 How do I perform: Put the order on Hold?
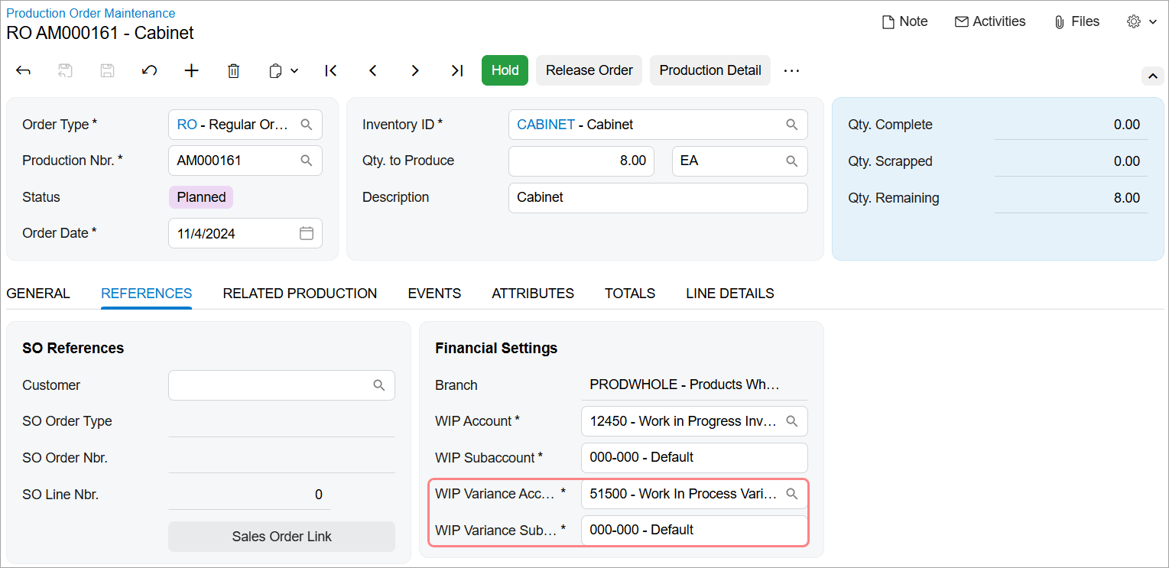coord(505,70)
